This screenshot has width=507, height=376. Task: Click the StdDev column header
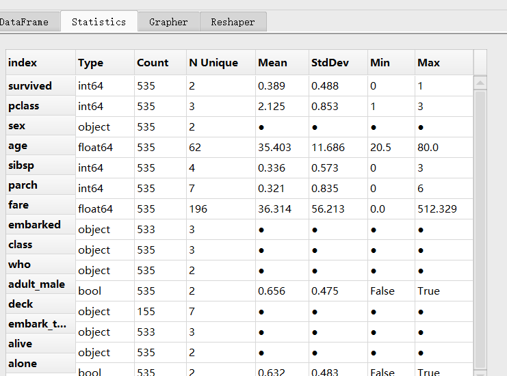(338, 62)
